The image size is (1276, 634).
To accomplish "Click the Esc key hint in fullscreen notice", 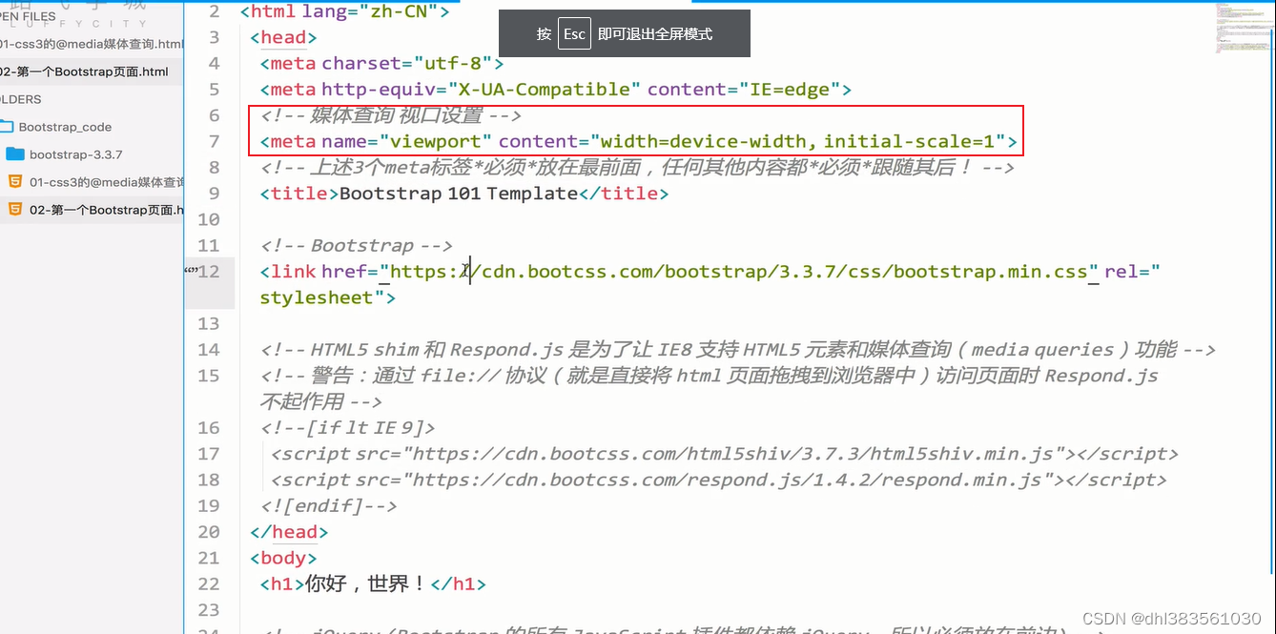I will (574, 34).
